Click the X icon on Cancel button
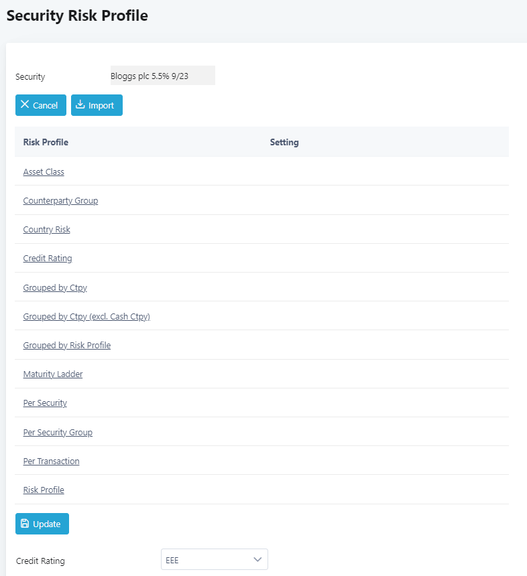The image size is (527, 576). pyautogui.click(x=25, y=104)
